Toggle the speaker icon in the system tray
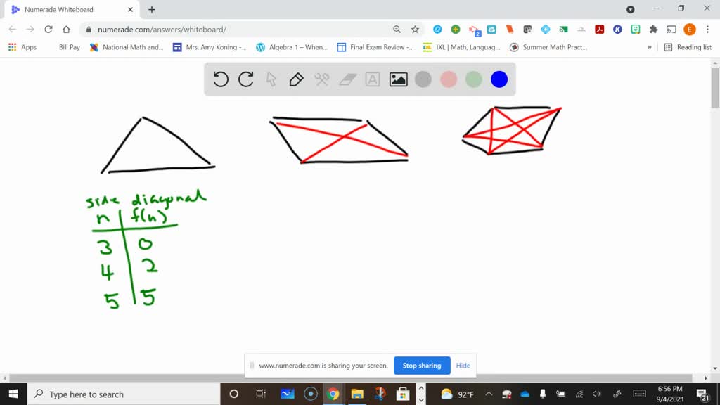The image size is (720, 405). click(596, 394)
